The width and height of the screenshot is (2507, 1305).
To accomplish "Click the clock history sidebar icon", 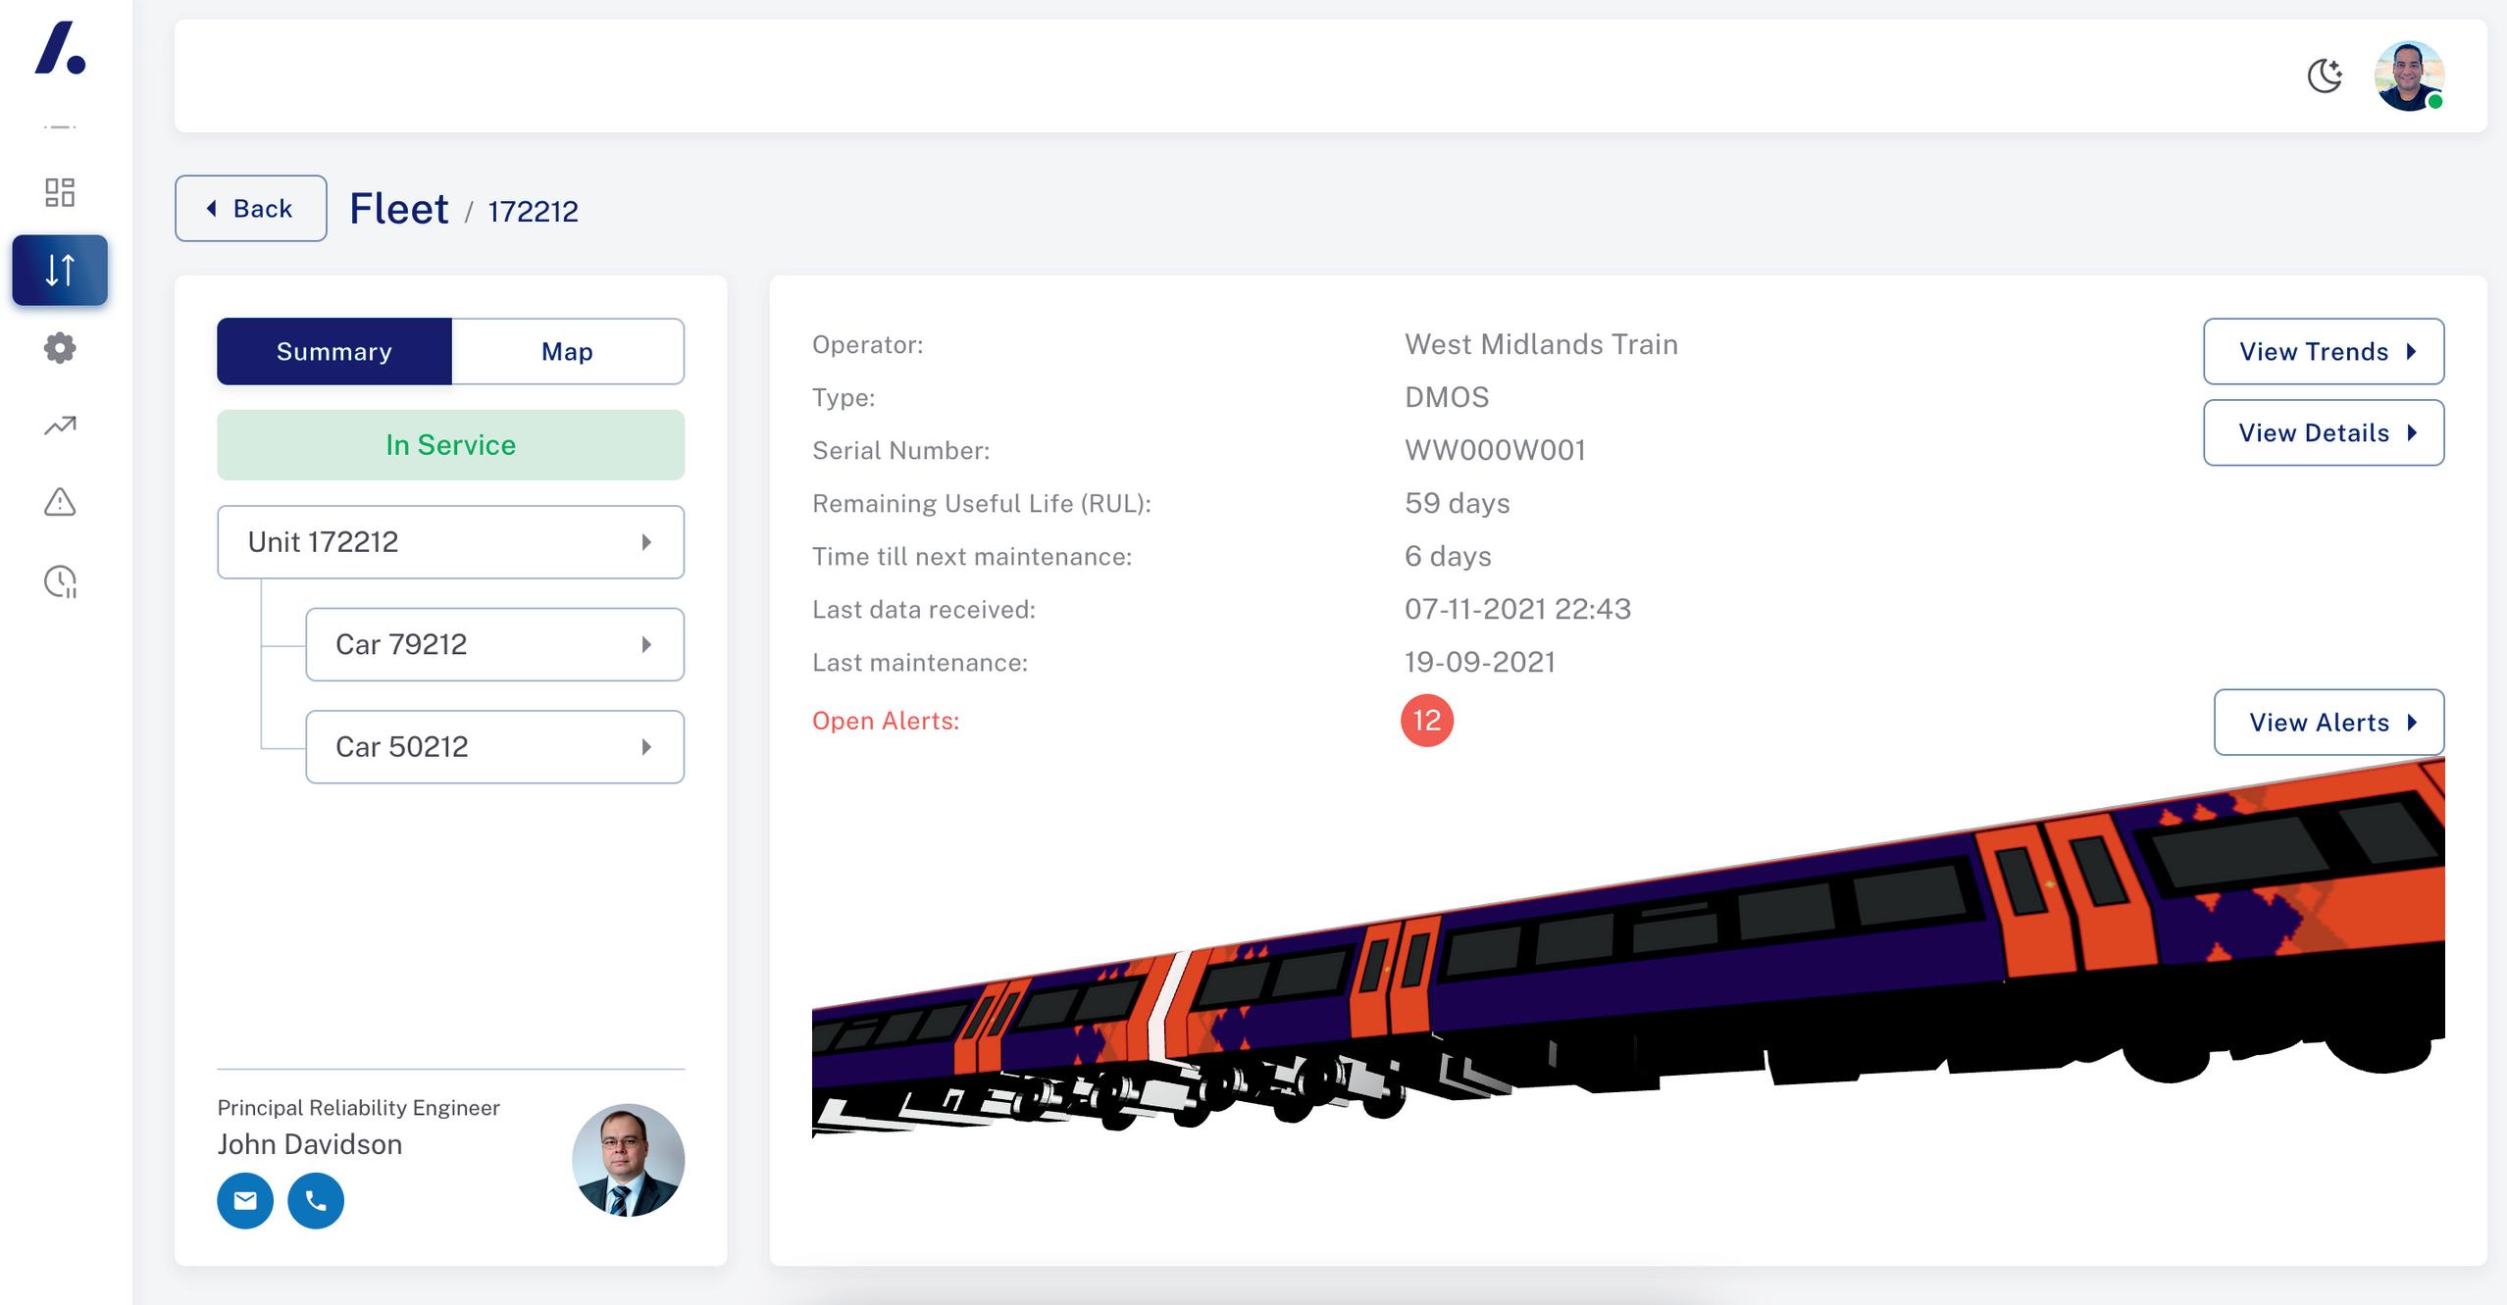I will click(x=60, y=581).
